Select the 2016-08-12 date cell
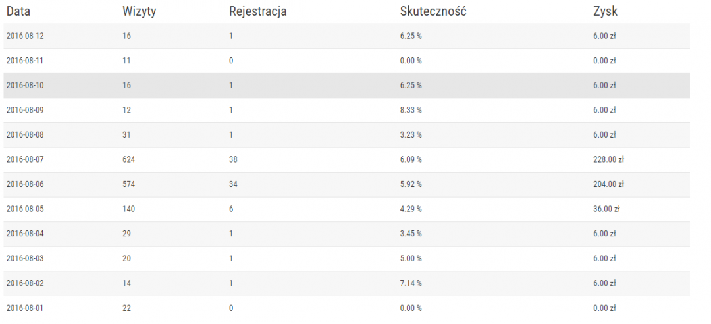 pos(25,36)
